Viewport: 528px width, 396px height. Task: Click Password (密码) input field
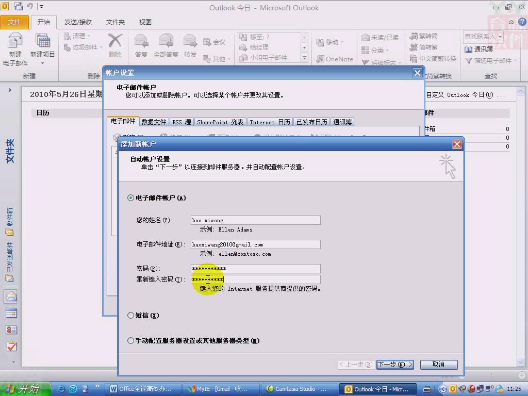pos(256,268)
